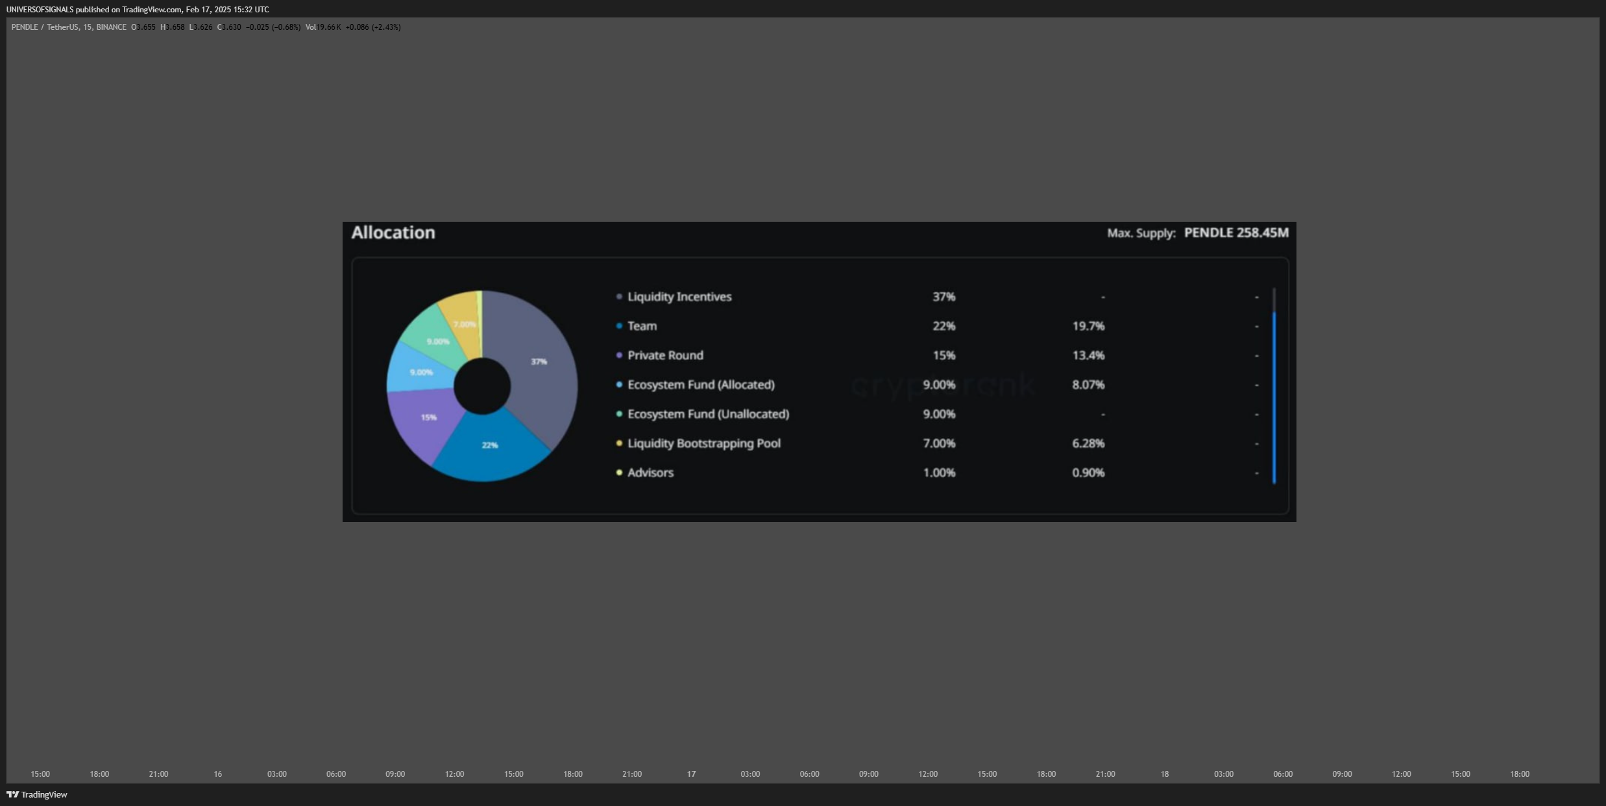1606x806 pixels.
Task: Click the Vol 19.66K reading
Action: point(323,27)
